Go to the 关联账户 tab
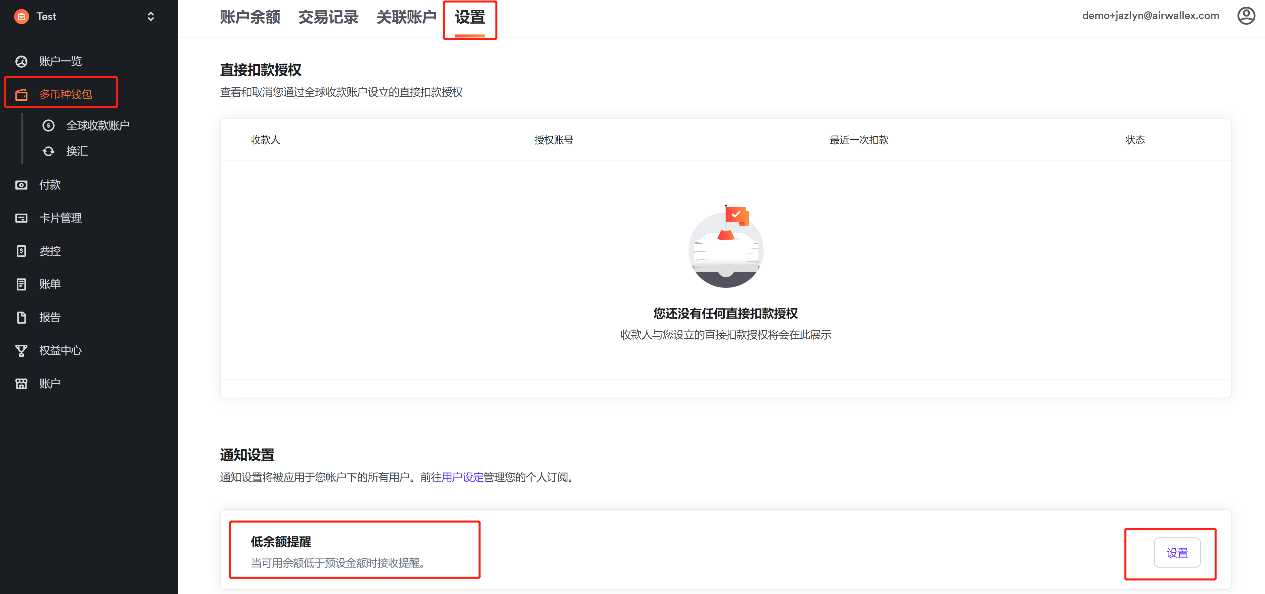Image resolution: width=1265 pixels, height=594 pixels. click(x=406, y=18)
